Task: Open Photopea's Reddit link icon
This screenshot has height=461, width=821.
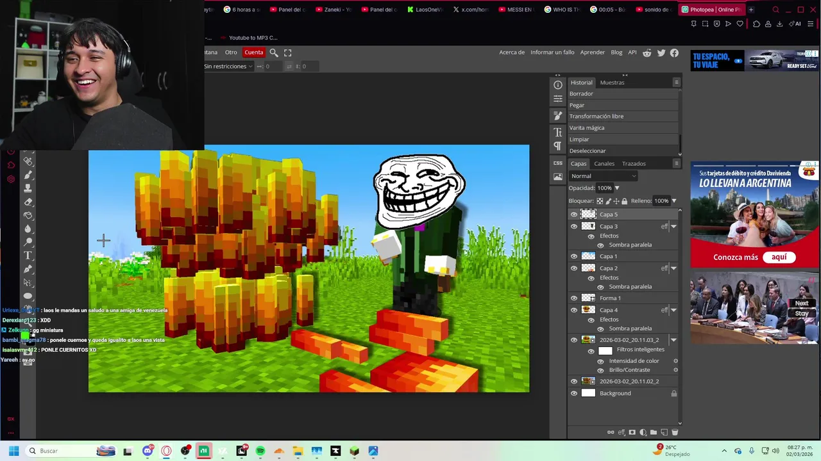Action: (x=647, y=53)
